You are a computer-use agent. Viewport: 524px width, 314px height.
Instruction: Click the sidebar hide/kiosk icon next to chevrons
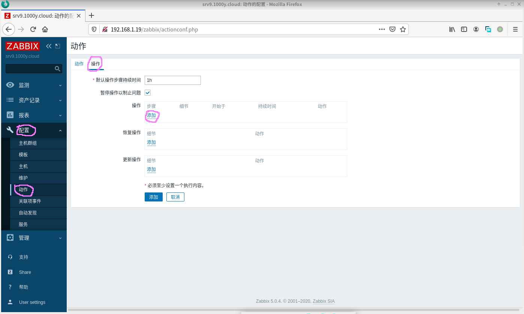tap(58, 46)
